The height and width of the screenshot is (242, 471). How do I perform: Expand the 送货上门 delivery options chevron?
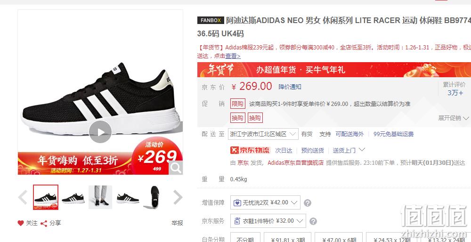tap(362, 149)
